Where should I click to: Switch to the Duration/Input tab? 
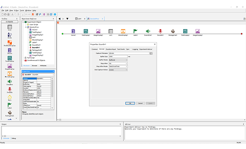[x=111, y=49]
